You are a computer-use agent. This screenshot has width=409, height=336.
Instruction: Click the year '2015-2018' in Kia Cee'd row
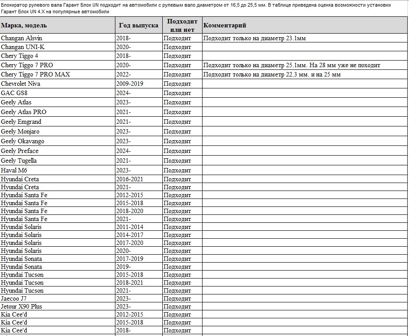[x=139, y=322]
